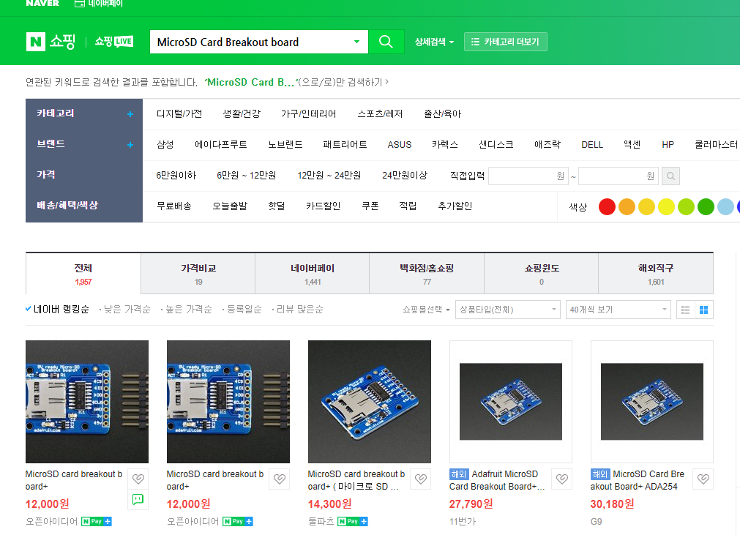Add 27,790원 Adafruit product to wishlist

tap(561, 479)
